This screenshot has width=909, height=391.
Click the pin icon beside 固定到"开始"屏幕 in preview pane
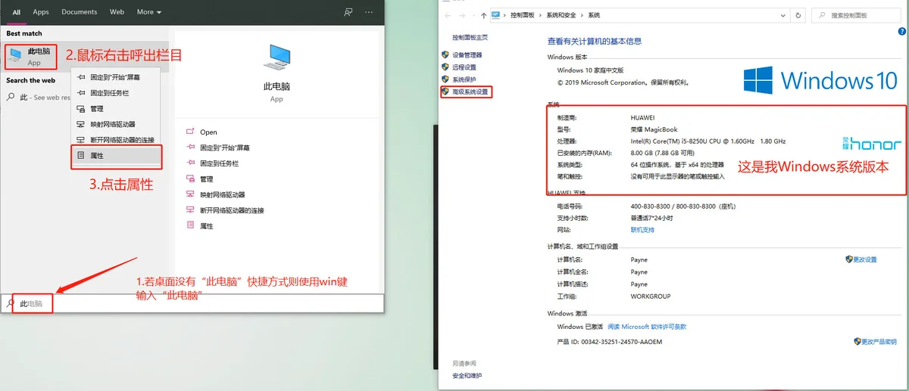click(190, 147)
